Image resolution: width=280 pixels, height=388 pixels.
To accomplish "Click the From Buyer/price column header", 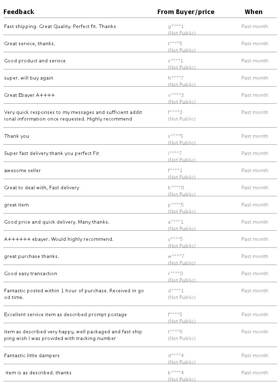I will pyautogui.click(x=185, y=12).
